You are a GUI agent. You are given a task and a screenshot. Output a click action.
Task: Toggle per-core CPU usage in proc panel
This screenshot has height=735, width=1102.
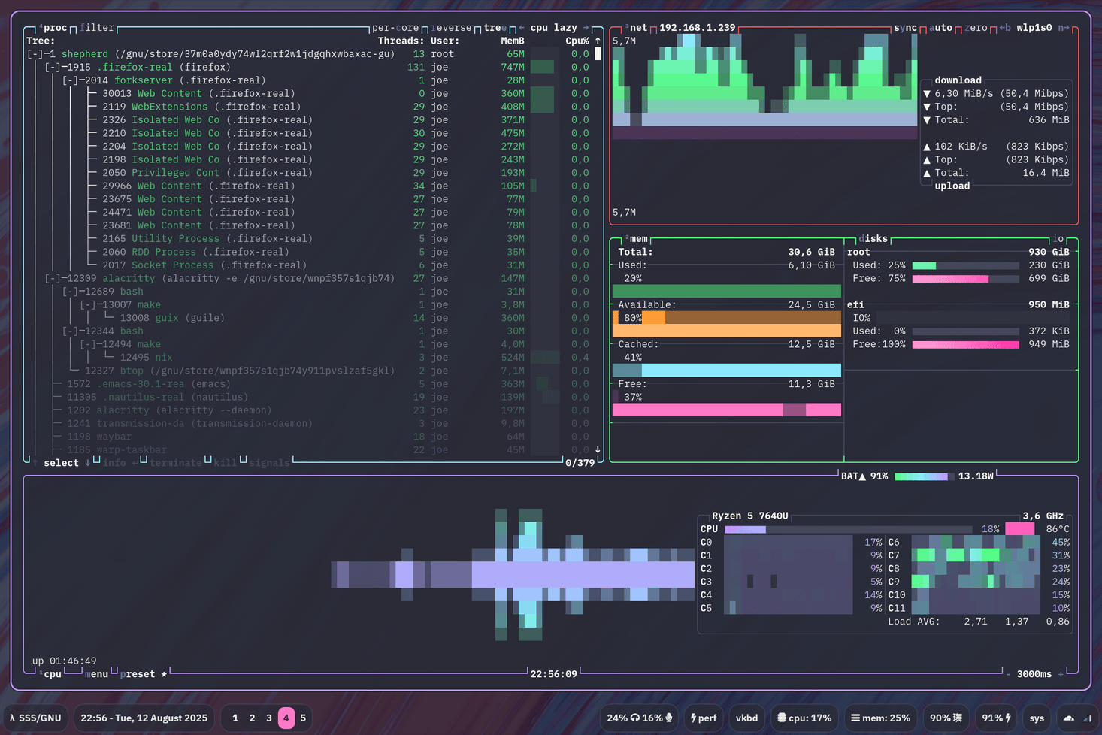click(395, 28)
